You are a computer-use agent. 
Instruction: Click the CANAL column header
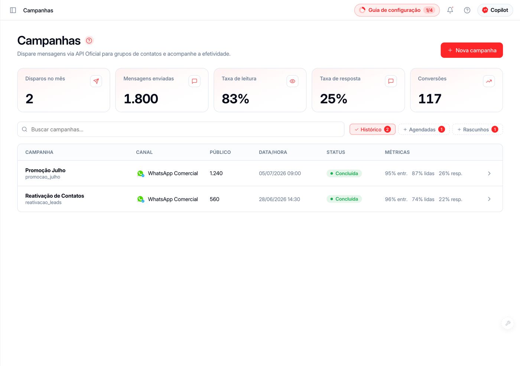coord(144,152)
